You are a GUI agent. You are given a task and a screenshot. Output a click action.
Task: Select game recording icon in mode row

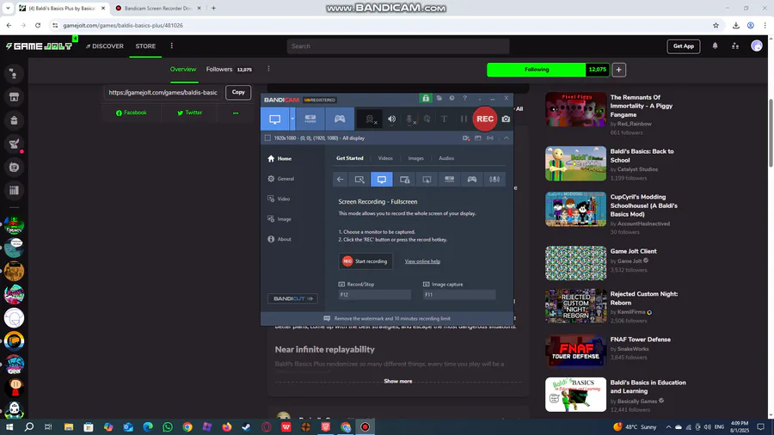pos(472,180)
